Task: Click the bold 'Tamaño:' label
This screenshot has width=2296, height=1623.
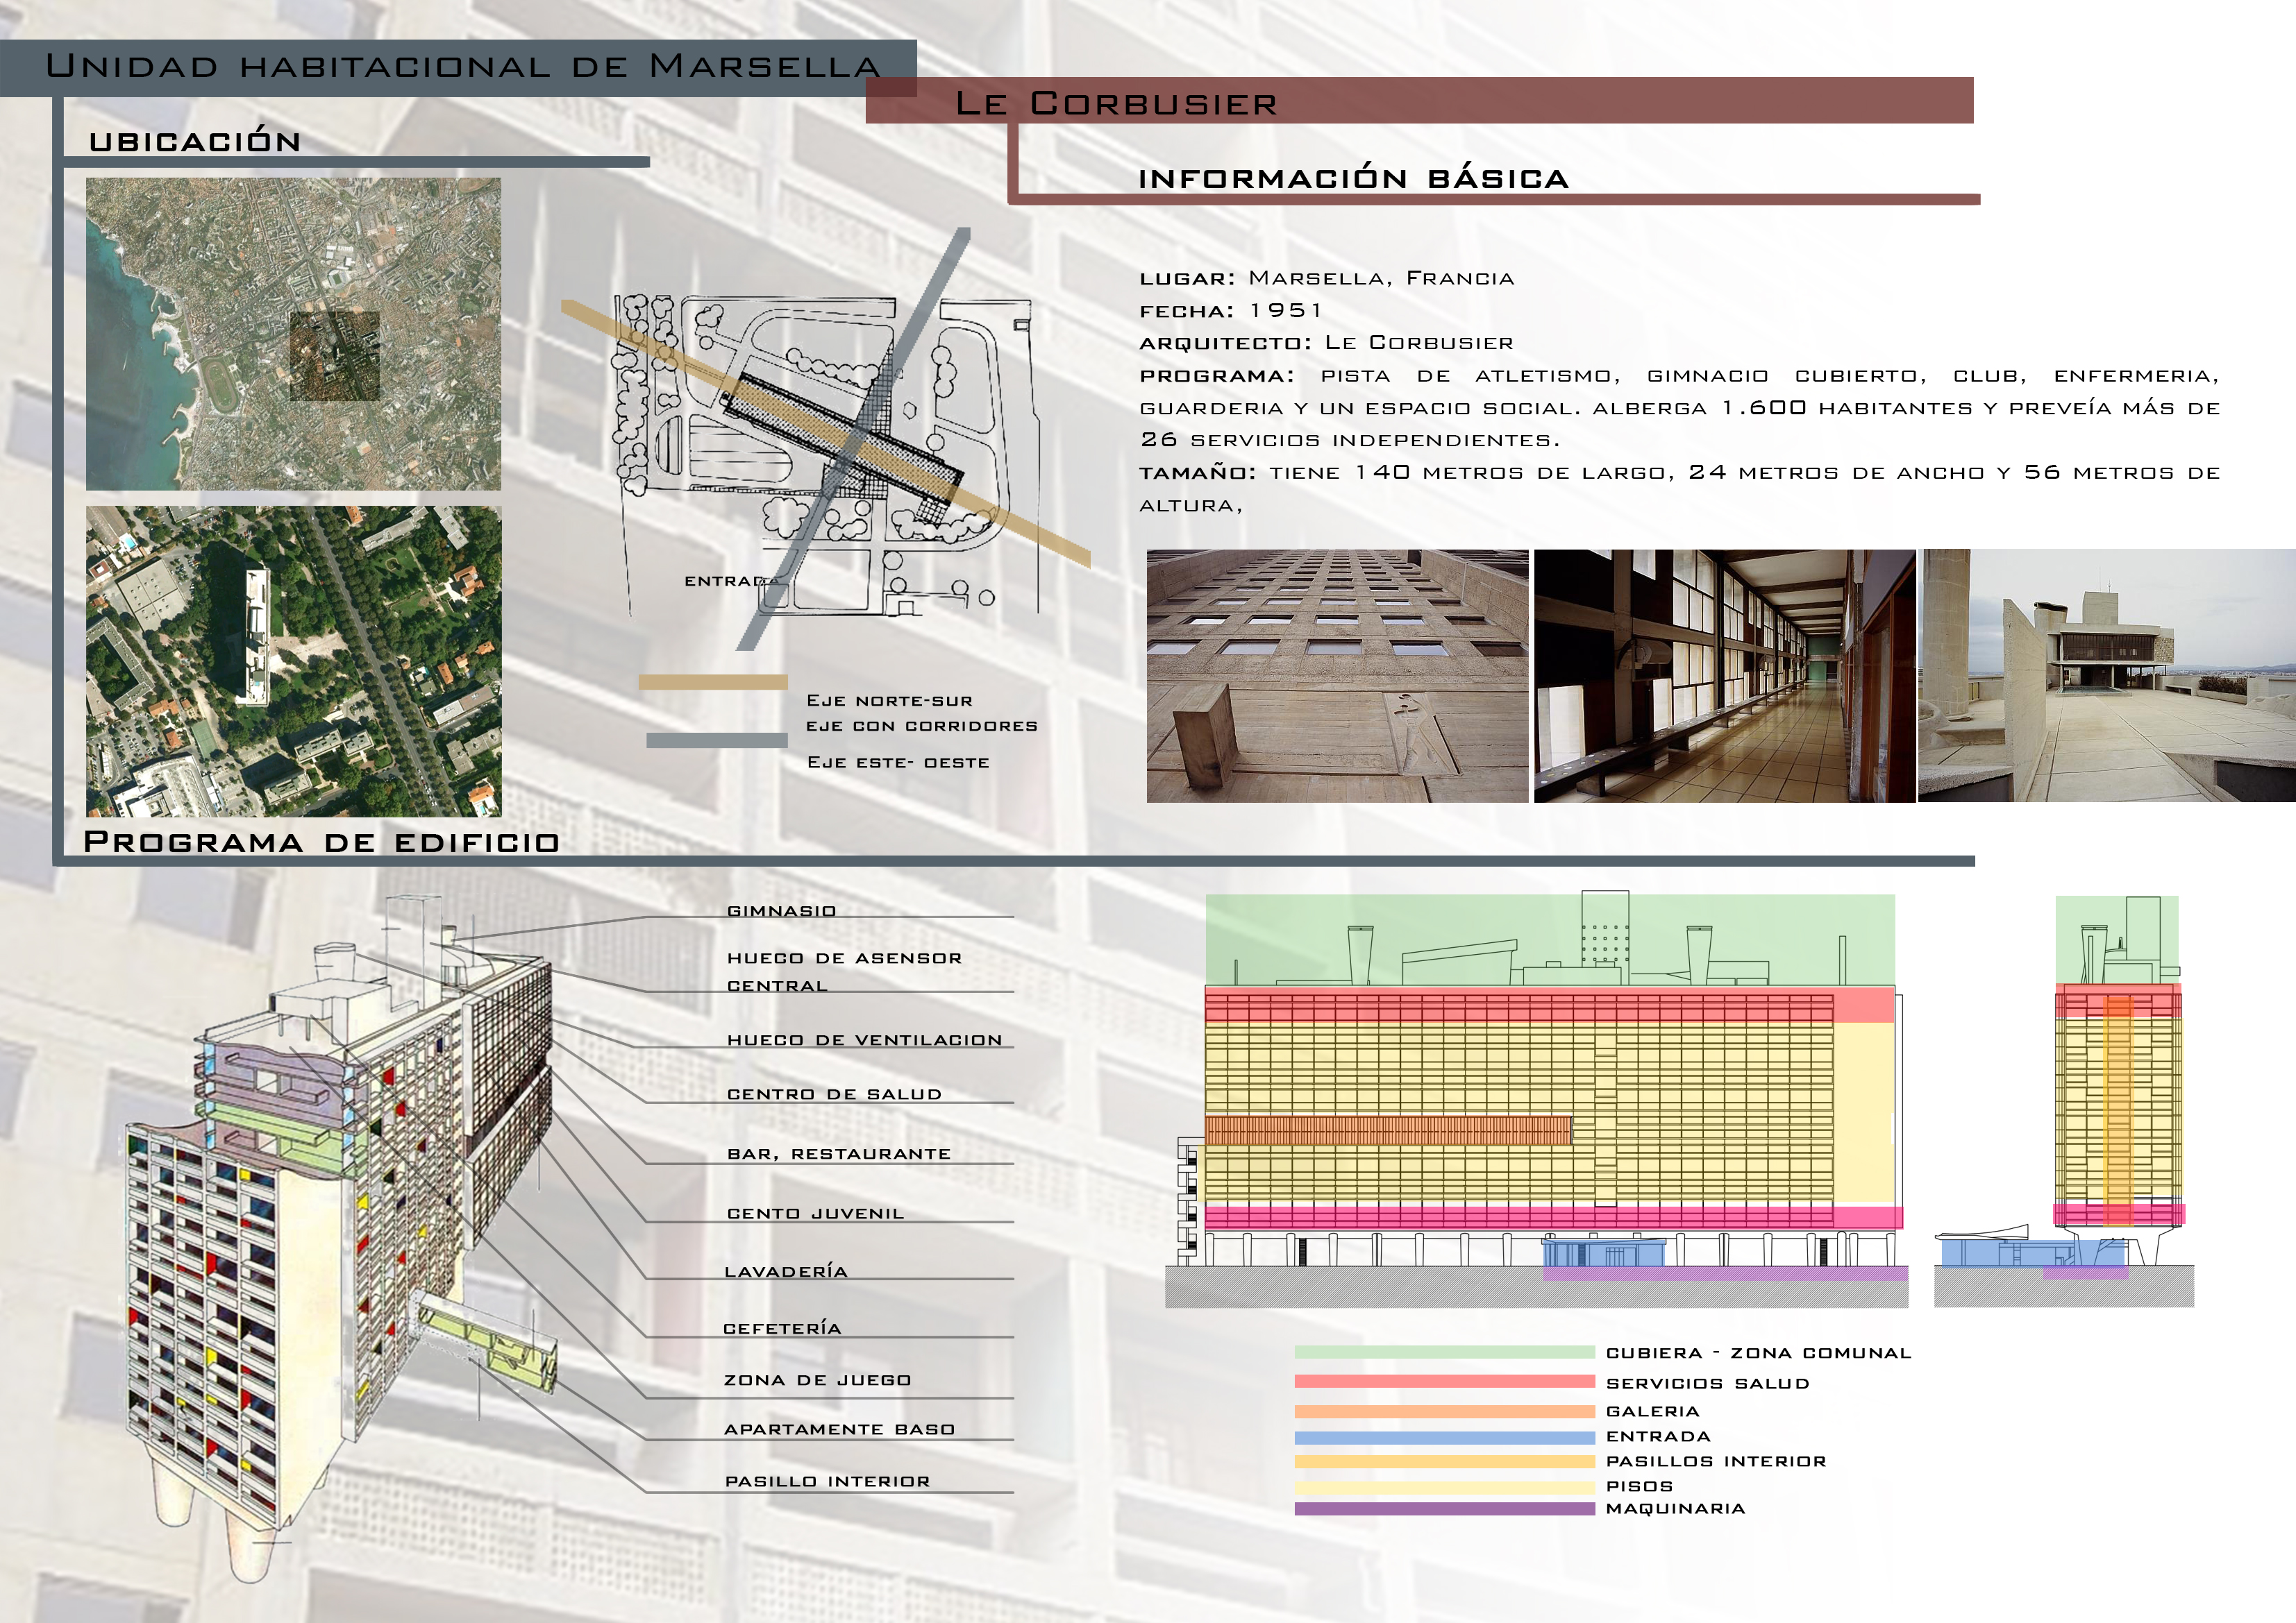Action: click(x=1198, y=473)
